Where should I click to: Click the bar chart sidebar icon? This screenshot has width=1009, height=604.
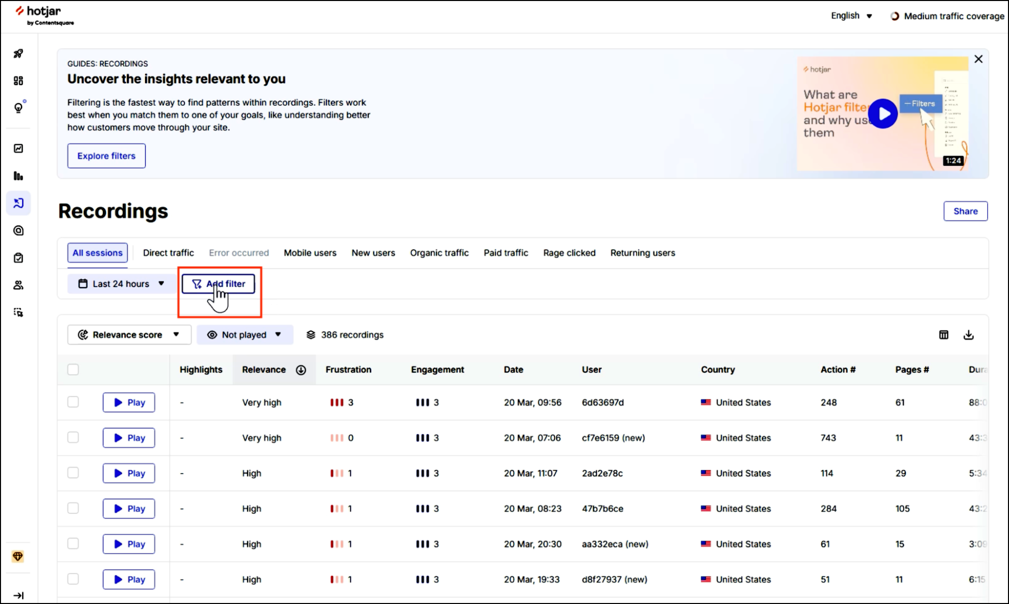click(18, 176)
